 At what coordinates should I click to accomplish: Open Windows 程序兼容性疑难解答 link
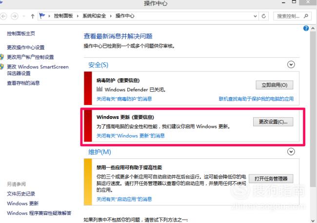click(39, 213)
